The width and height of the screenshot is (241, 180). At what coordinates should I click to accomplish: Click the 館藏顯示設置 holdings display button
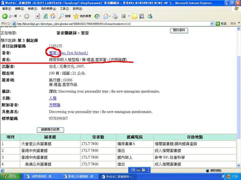[50, 130]
